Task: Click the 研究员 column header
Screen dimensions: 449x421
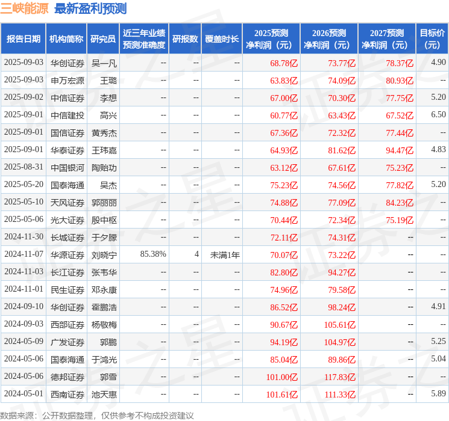Action: click(103, 38)
